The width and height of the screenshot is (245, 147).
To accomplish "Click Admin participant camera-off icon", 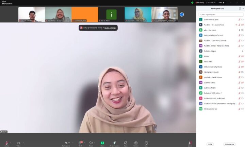I will [x=242, y=56].
